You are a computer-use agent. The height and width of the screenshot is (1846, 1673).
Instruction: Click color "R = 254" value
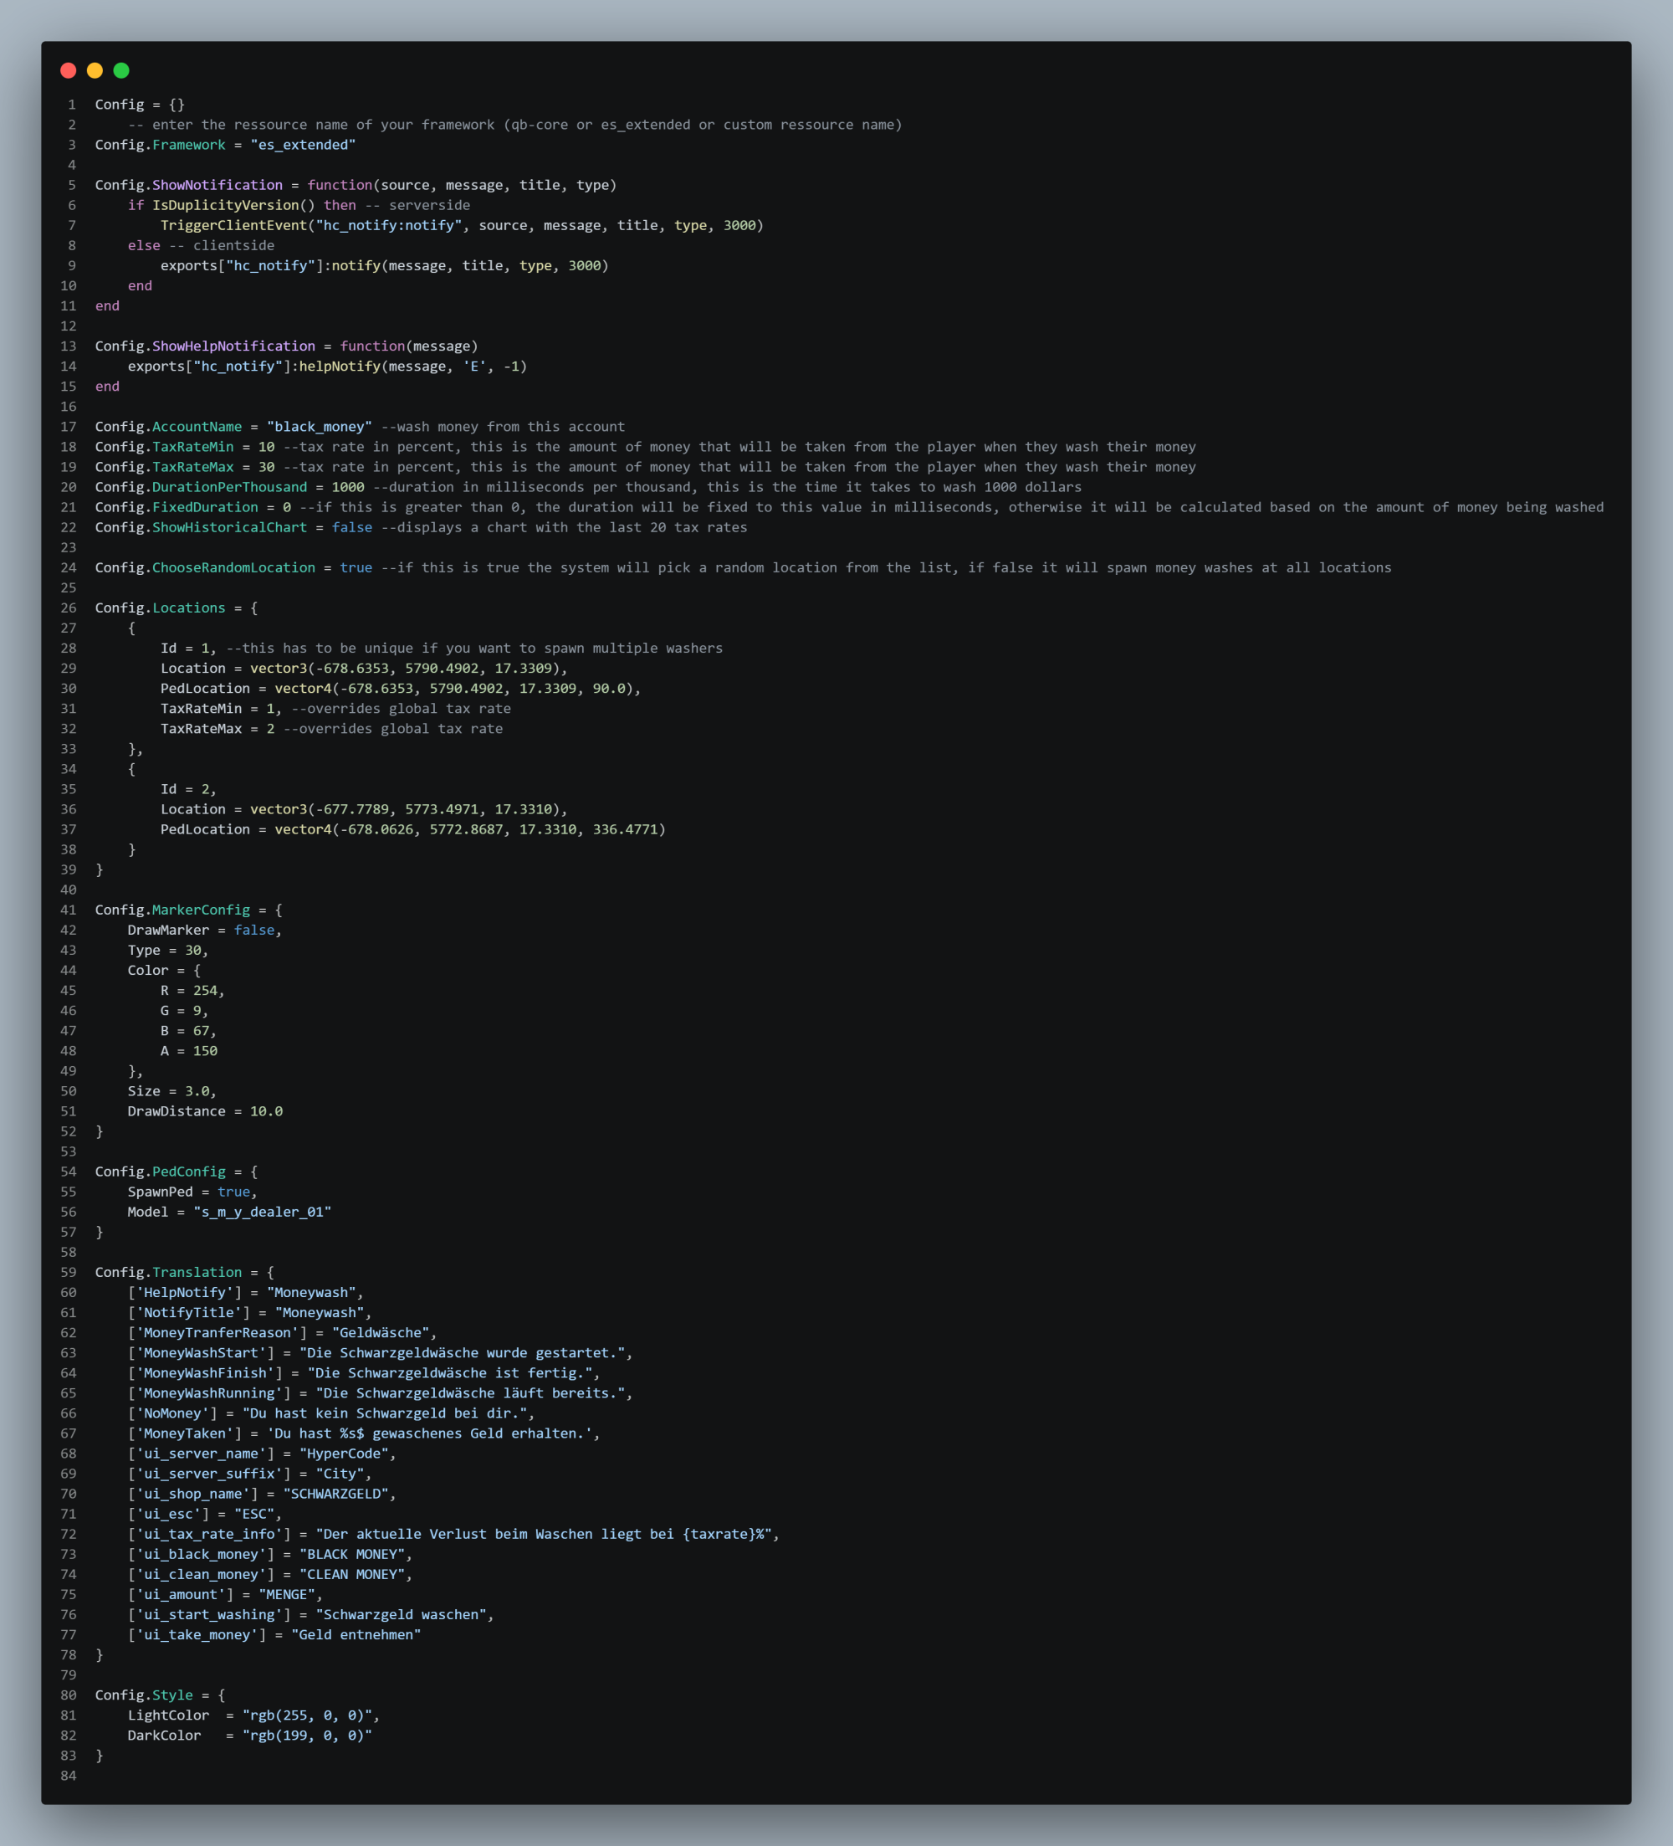pyautogui.click(x=205, y=991)
